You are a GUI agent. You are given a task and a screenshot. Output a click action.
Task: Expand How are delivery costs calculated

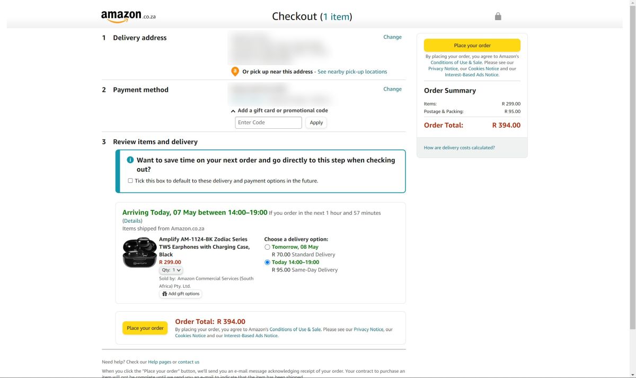click(x=459, y=148)
